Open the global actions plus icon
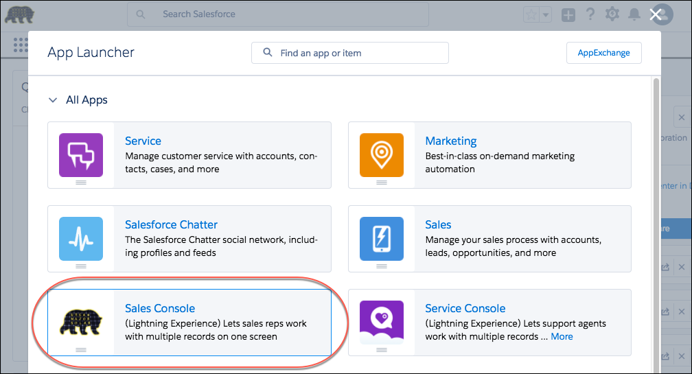This screenshot has width=692, height=374. click(568, 15)
